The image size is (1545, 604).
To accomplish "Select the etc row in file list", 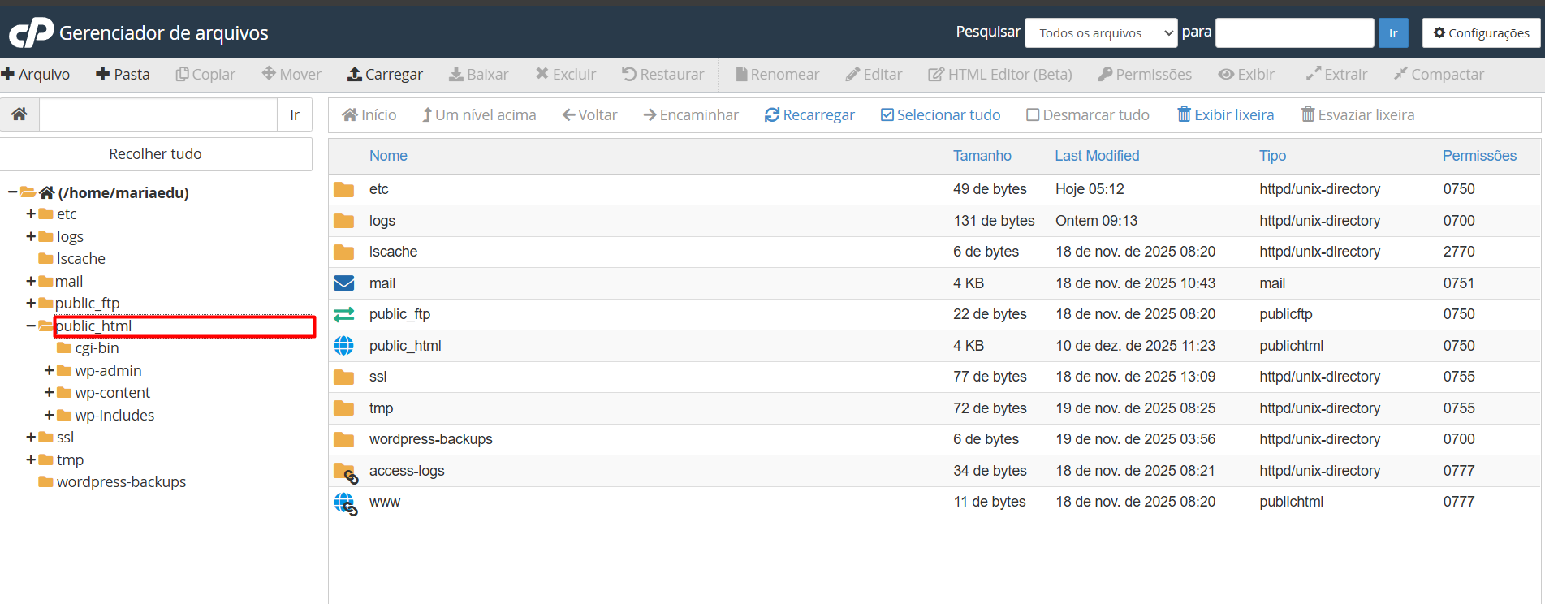I will click(934, 189).
